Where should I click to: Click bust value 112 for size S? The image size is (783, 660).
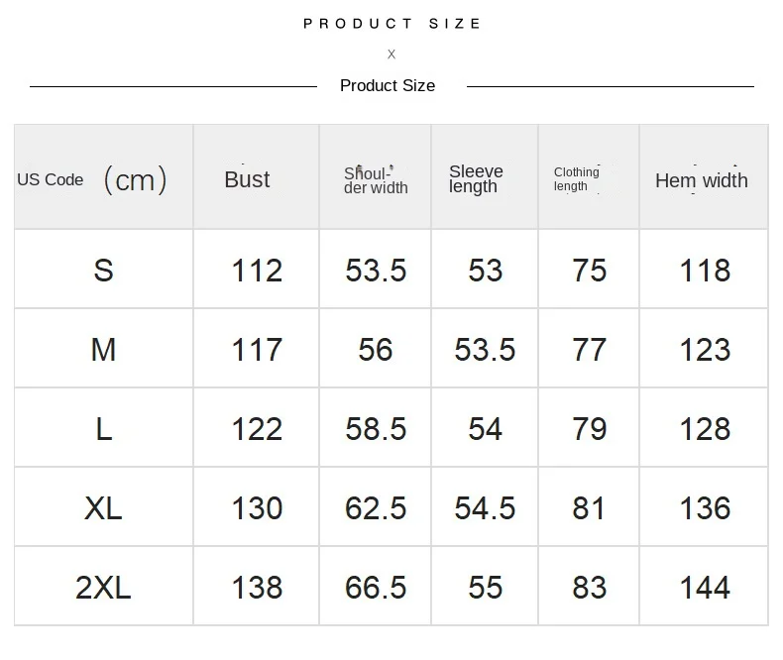click(x=257, y=270)
